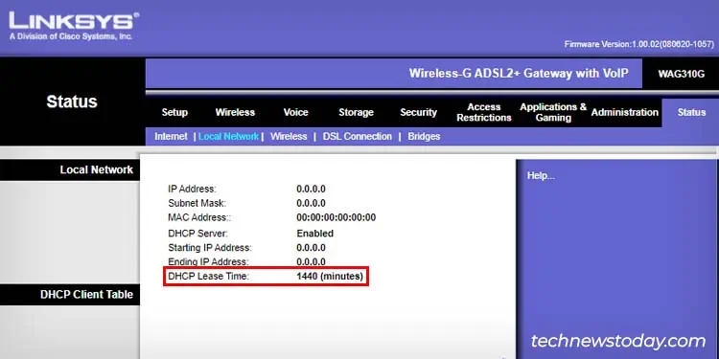Click the IP Address value 0.0.0.0
Image resolution: width=719 pixels, height=359 pixels.
[311, 189]
